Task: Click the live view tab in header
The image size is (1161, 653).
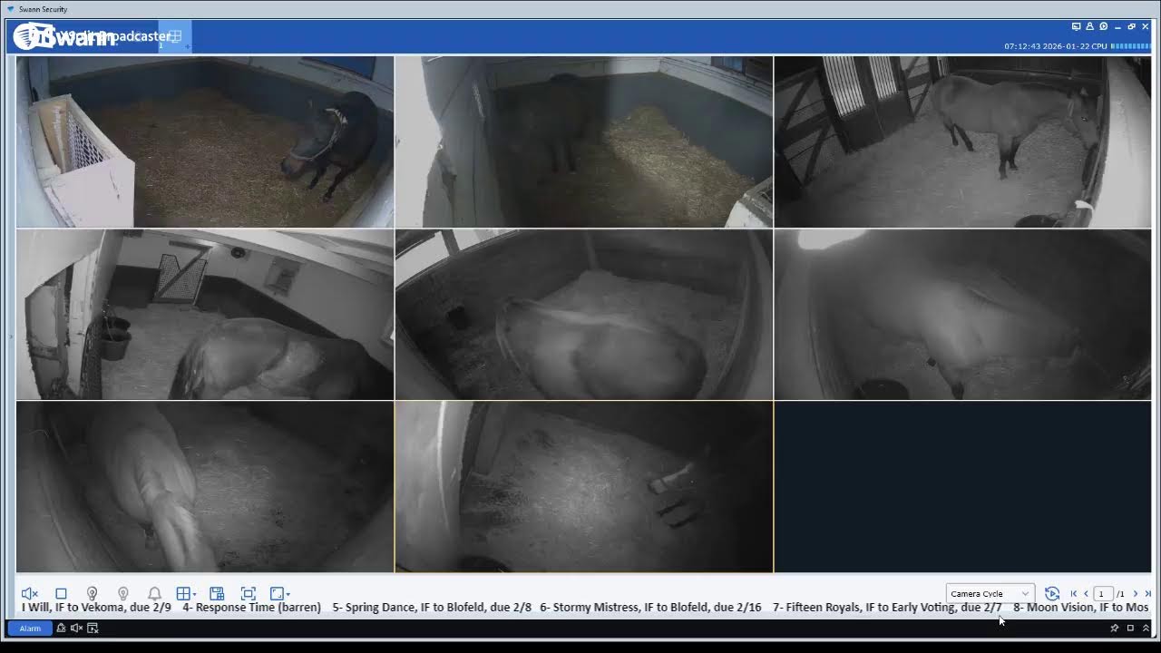Action: [175, 36]
